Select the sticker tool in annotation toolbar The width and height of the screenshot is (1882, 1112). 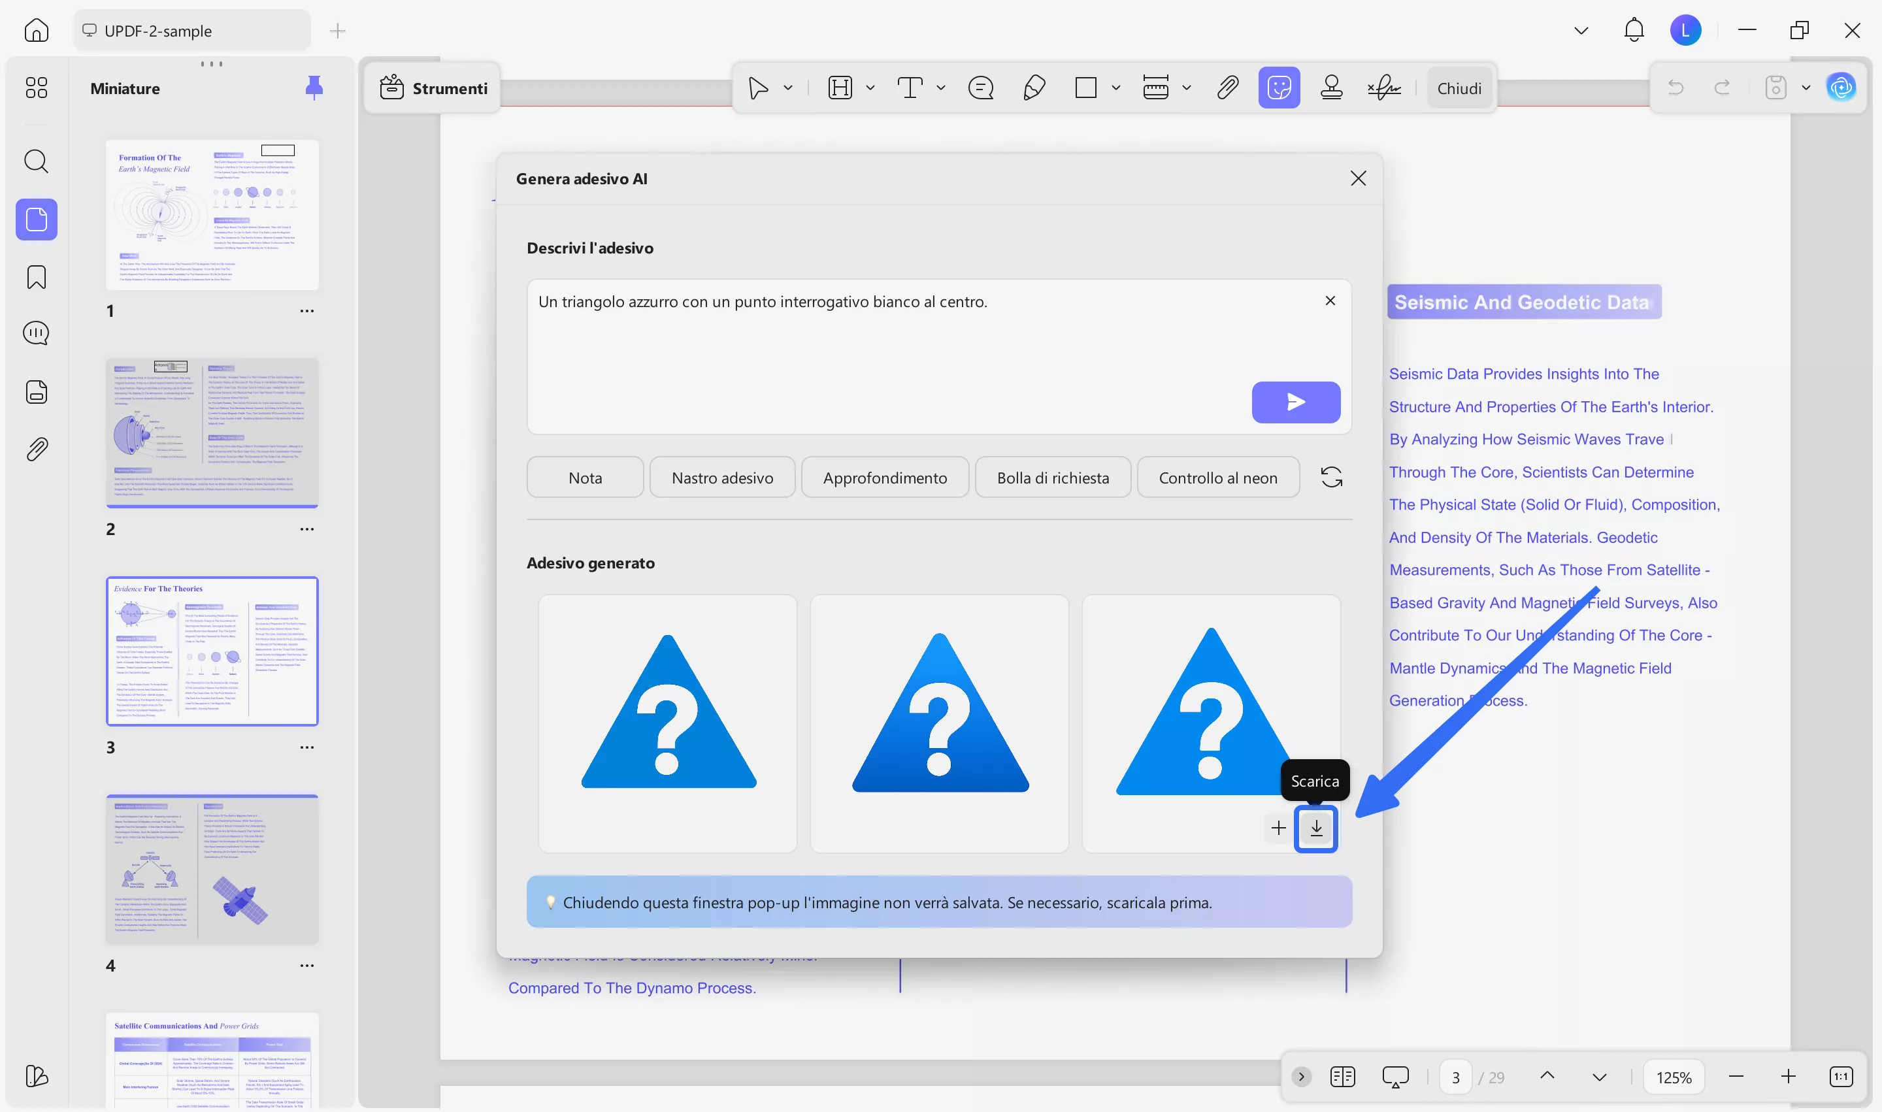click(x=1279, y=88)
